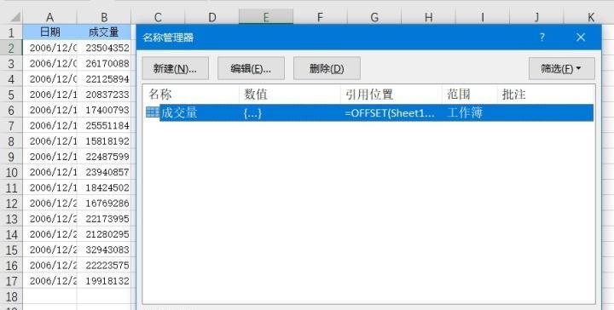
Task: Click the {...} value text
Action: pyautogui.click(x=252, y=113)
